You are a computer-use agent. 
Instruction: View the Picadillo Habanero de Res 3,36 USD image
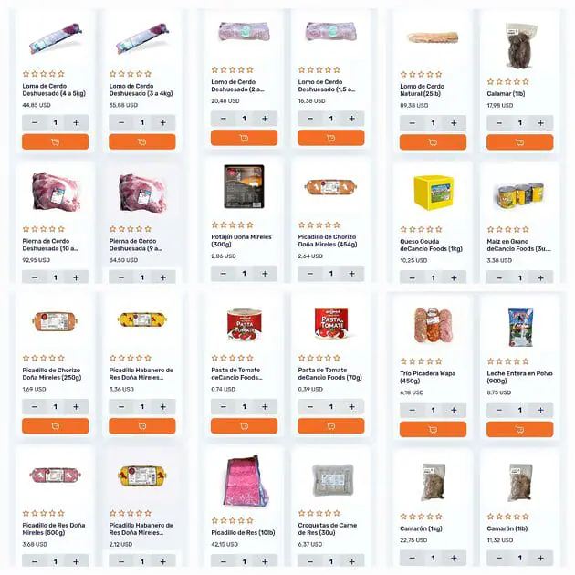pyautogui.click(x=142, y=319)
